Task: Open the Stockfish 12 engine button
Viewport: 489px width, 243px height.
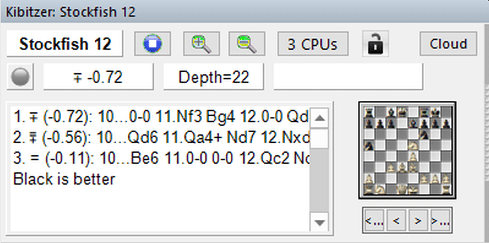Action: [x=65, y=44]
